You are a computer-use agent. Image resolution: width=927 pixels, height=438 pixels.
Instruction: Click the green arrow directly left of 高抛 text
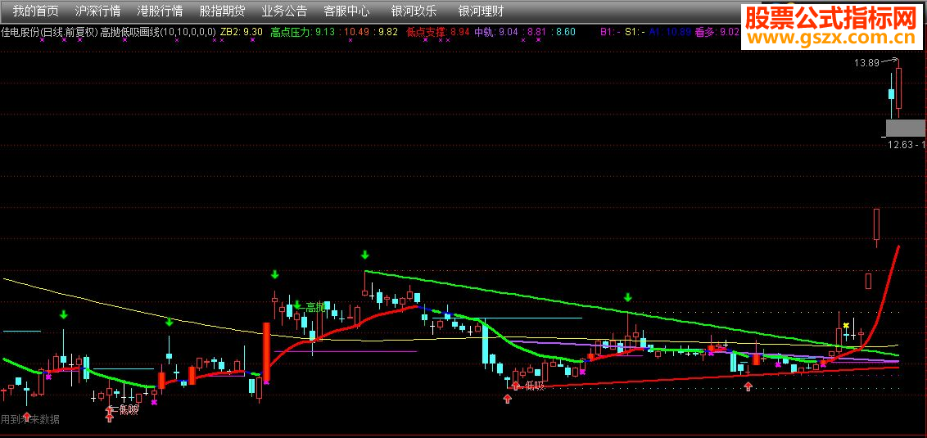point(297,305)
